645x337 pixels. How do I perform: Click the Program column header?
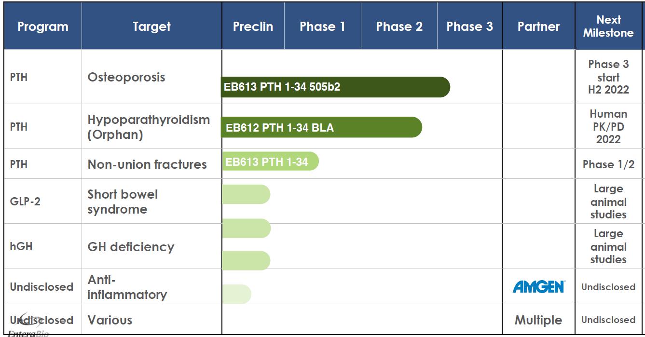click(42, 27)
